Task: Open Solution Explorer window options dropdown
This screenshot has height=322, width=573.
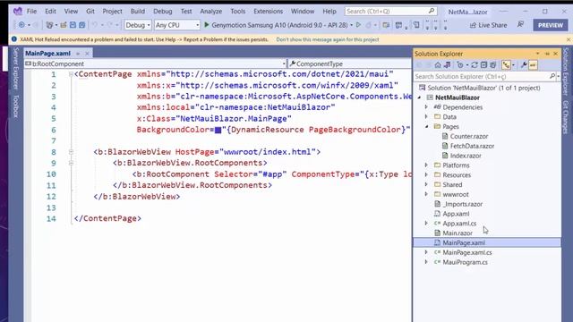Action: pyautogui.click(x=537, y=54)
